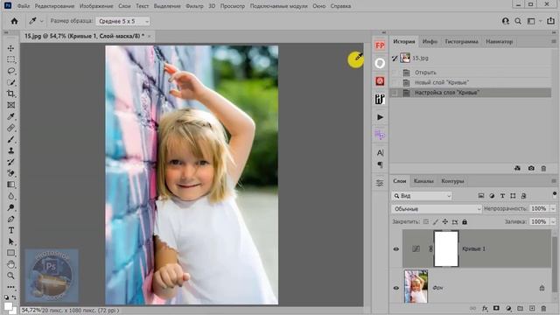The image size is (560, 315).
Task: Click the Home icon in the options bar
Action: click(14, 21)
